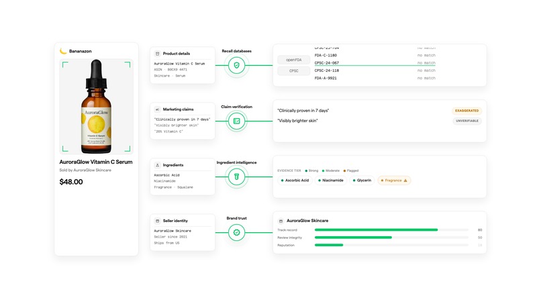Click the Marketing claims card heading
The width and height of the screenshot is (541, 304).
[178, 109]
